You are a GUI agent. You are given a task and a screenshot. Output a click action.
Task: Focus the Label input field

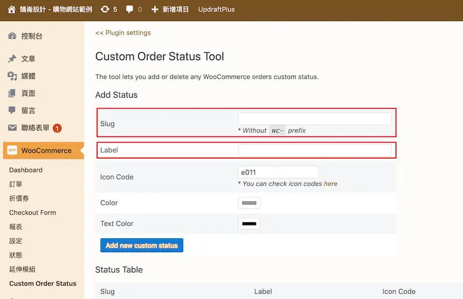coord(315,150)
